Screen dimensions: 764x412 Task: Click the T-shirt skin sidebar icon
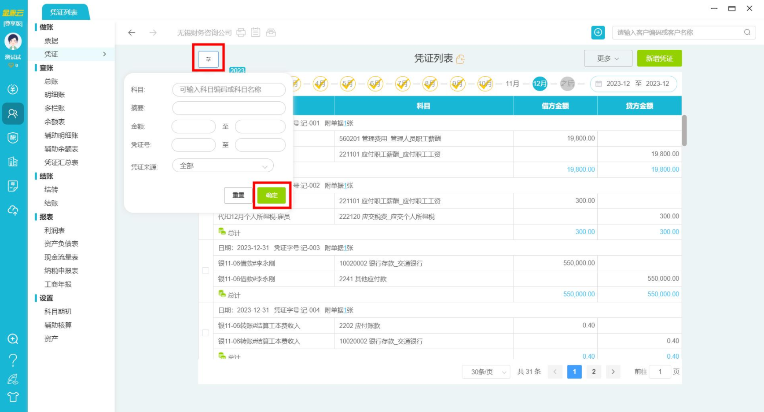pos(13,397)
